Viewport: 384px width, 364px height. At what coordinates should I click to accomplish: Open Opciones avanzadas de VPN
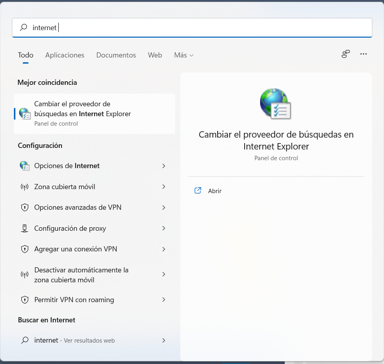click(95, 207)
